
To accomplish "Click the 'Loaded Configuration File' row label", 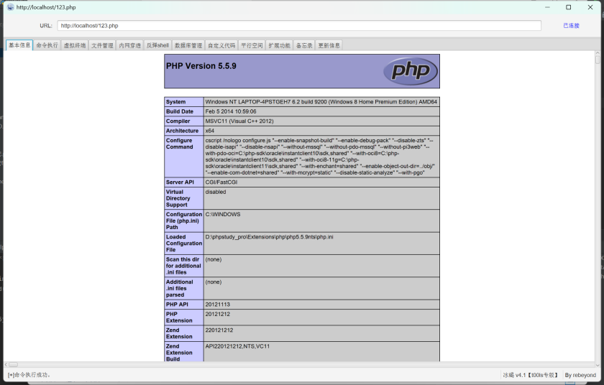I will 184,243.
